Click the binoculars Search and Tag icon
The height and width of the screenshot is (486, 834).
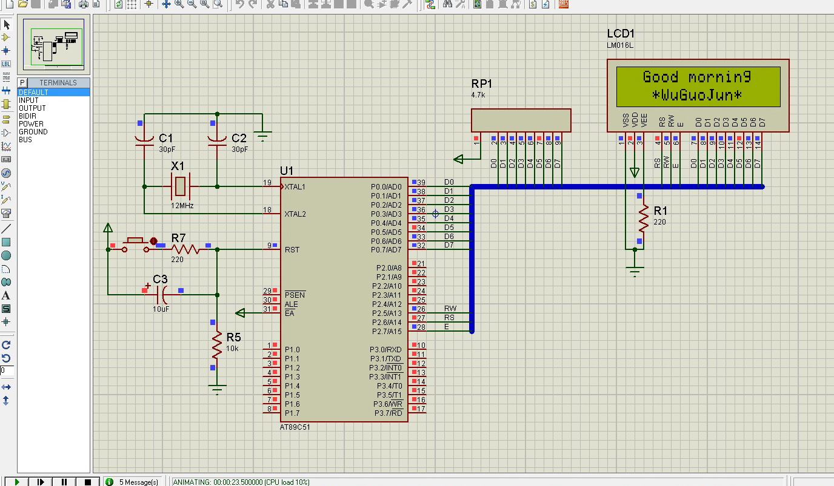[x=447, y=4]
